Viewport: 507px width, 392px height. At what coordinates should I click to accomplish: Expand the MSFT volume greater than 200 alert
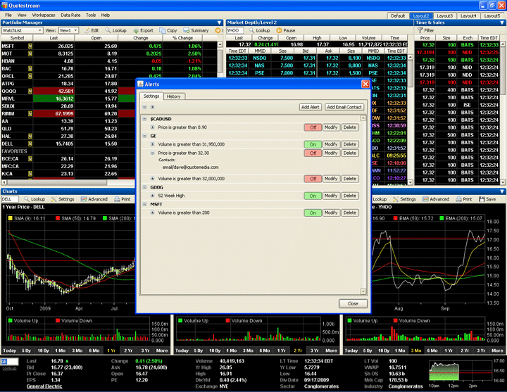(x=153, y=213)
